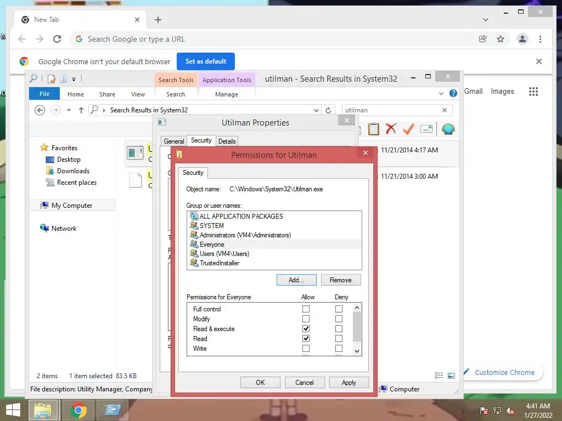
Task: Open Security tab in Permissions dialog
Action: [193, 173]
